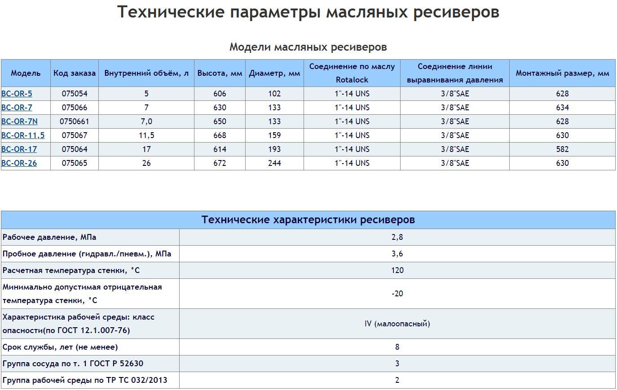The image size is (617, 390).
Task: Click the height value 614
Action: click(x=220, y=149)
